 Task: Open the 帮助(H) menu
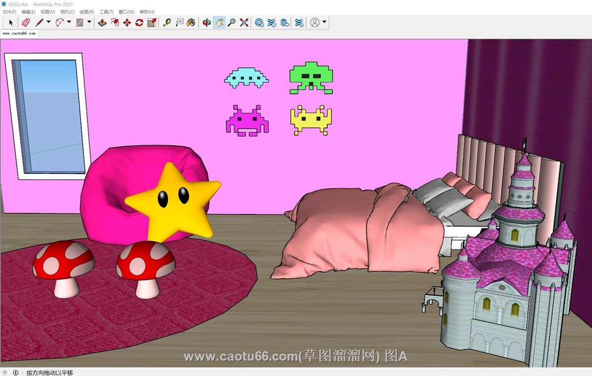(x=147, y=12)
